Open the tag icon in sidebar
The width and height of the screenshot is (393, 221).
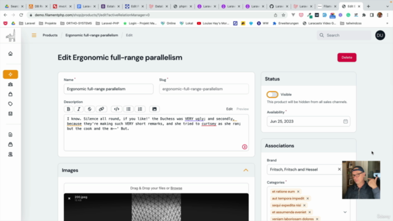point(10,104)
